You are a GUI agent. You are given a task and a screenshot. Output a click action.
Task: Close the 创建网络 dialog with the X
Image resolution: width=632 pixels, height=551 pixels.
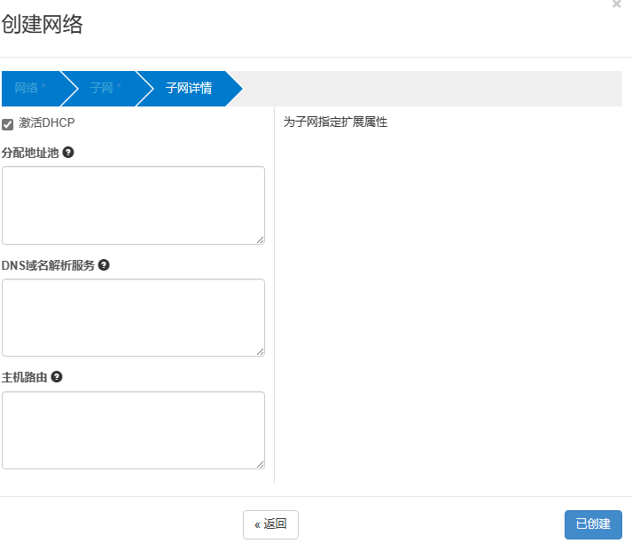(x=617, y=4)
